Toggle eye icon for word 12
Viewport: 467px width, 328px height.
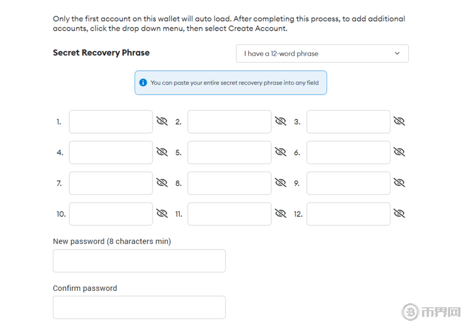click(399, 214)
